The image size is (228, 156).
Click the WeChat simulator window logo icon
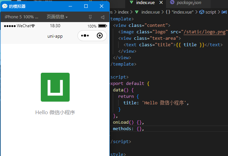coord(5,6)
